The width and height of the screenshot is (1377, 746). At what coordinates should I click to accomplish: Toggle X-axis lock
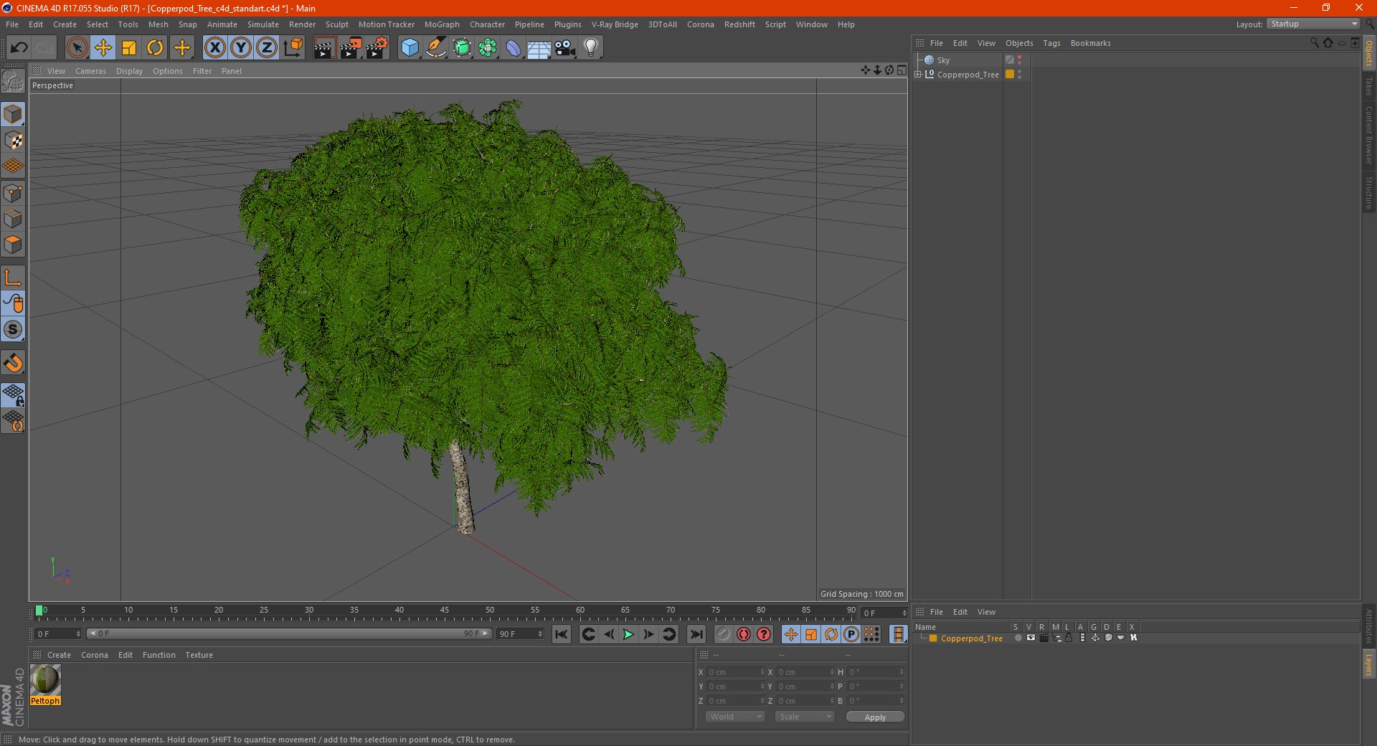click(214, 48)
